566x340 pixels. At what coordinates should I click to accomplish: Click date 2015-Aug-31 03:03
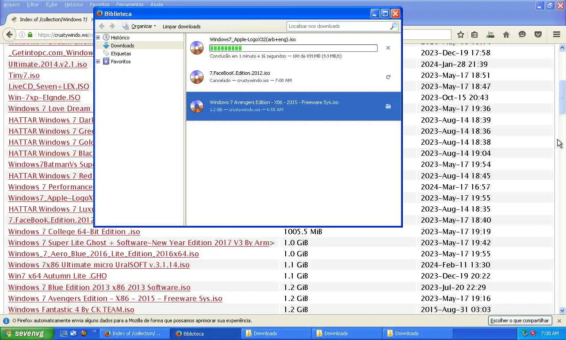[455, 309]
